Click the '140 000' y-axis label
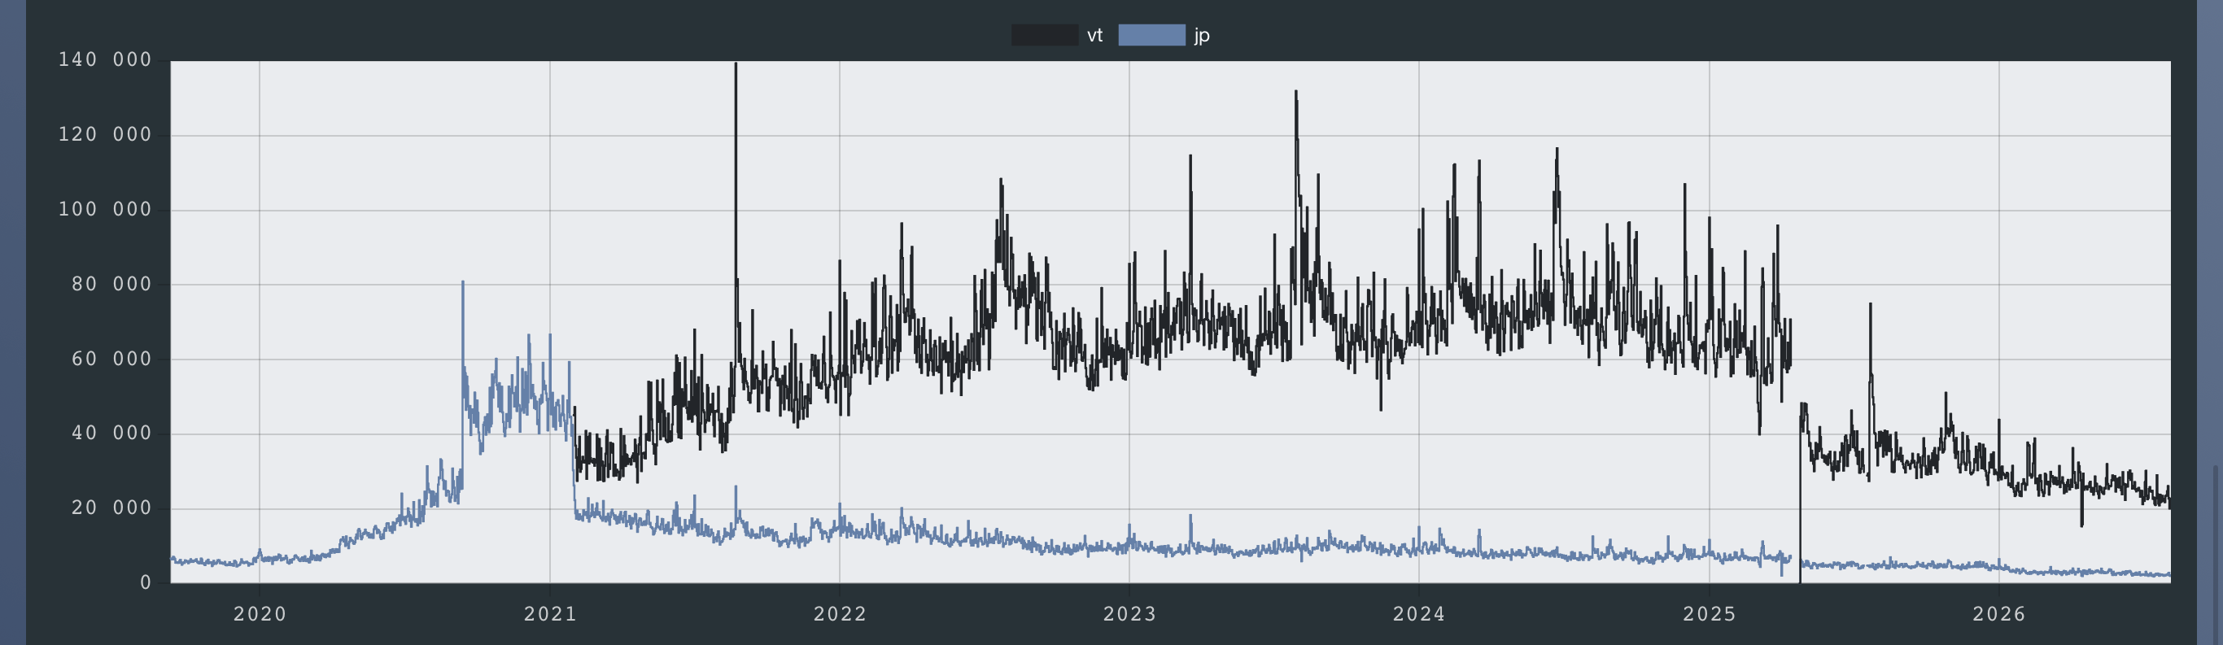Image resolution: width=2223 pixels, height=645 pixels. 105,59
